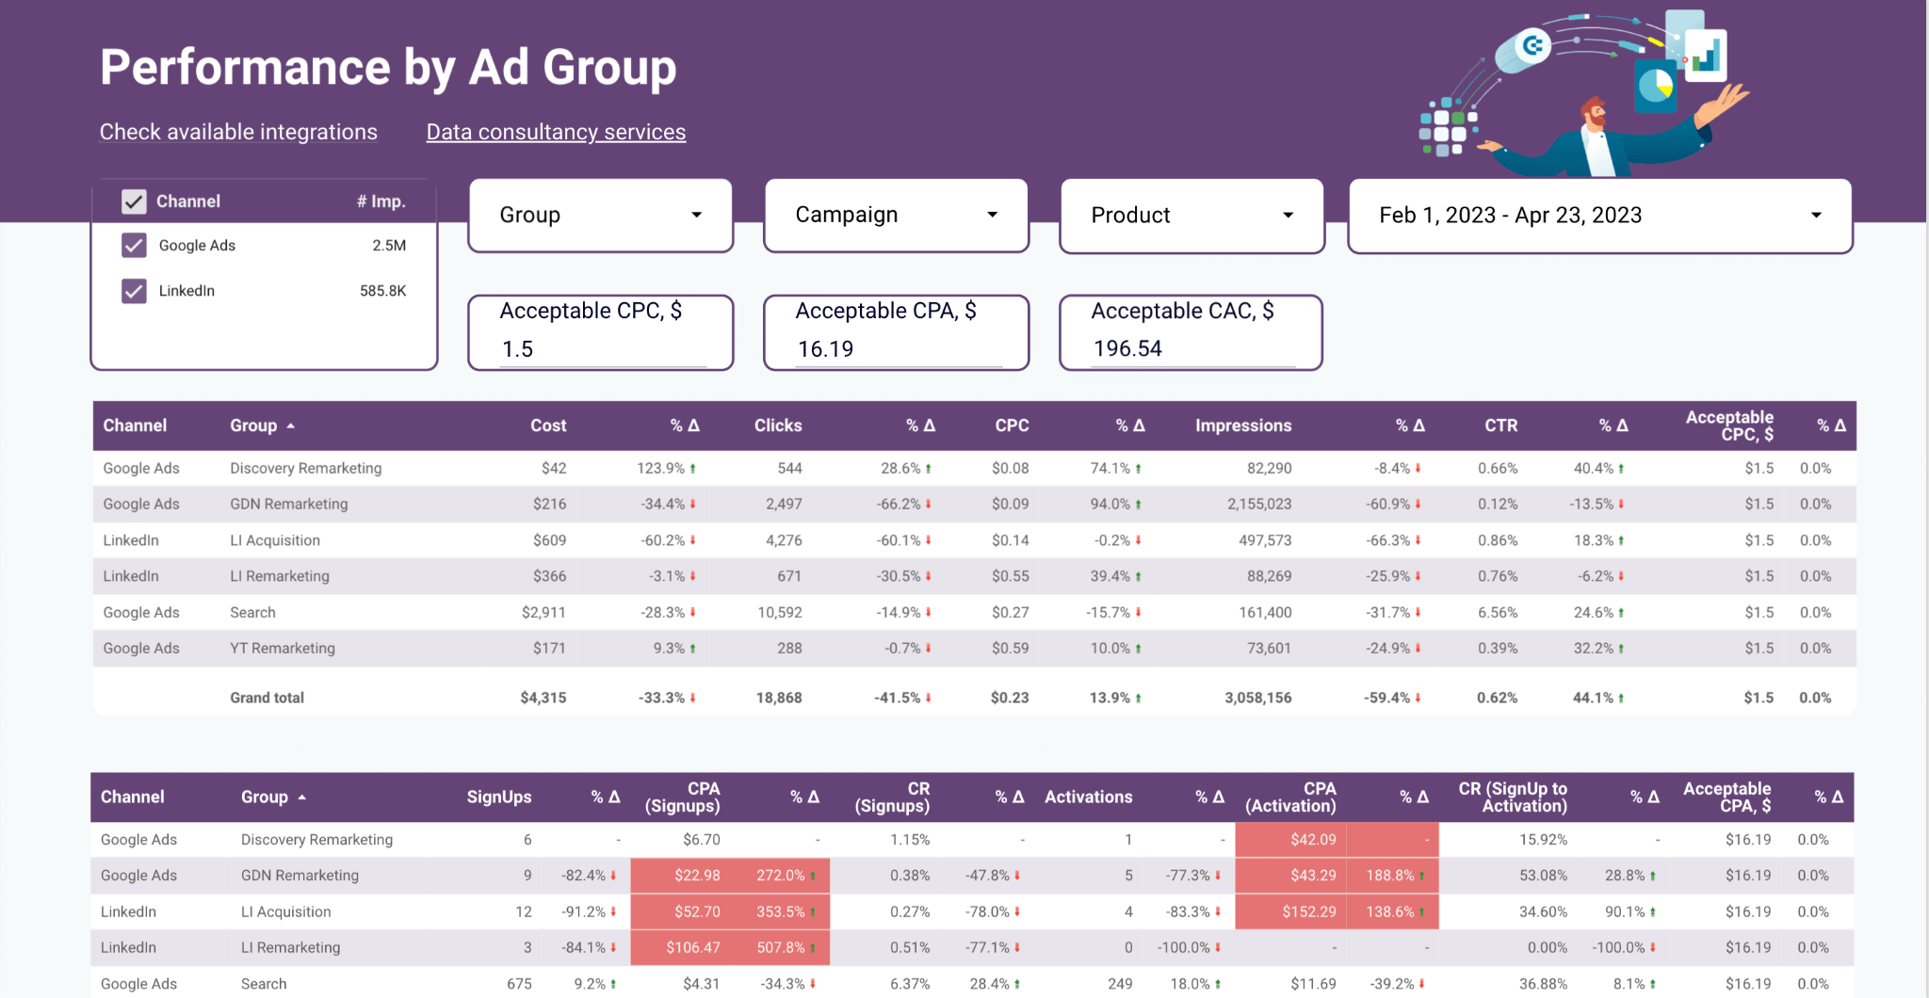1929x998 pixels.
Task: Toggle the Channel select-all checkbox
Action: point(134,200)
